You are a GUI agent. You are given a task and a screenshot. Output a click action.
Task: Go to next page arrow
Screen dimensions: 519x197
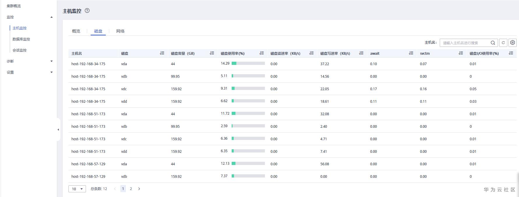pyautogui.click(x=139, y=189)
